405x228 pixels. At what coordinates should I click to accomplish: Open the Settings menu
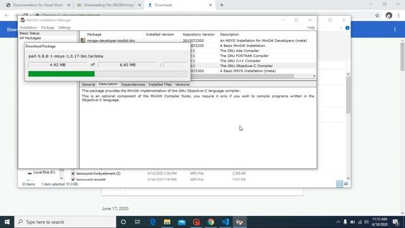(65, 27)
